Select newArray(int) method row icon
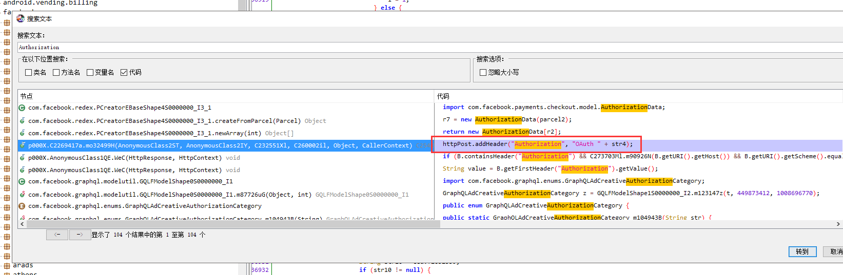This screenshot has width=843, height=275. coord(22,133)
